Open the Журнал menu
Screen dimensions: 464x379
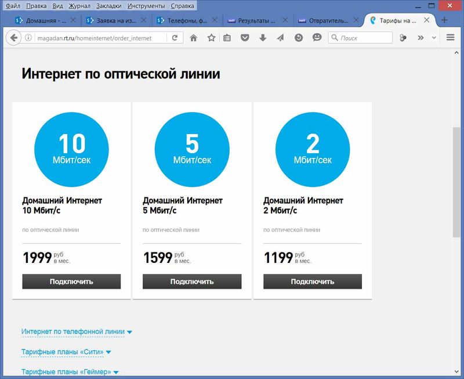[79, 6]
